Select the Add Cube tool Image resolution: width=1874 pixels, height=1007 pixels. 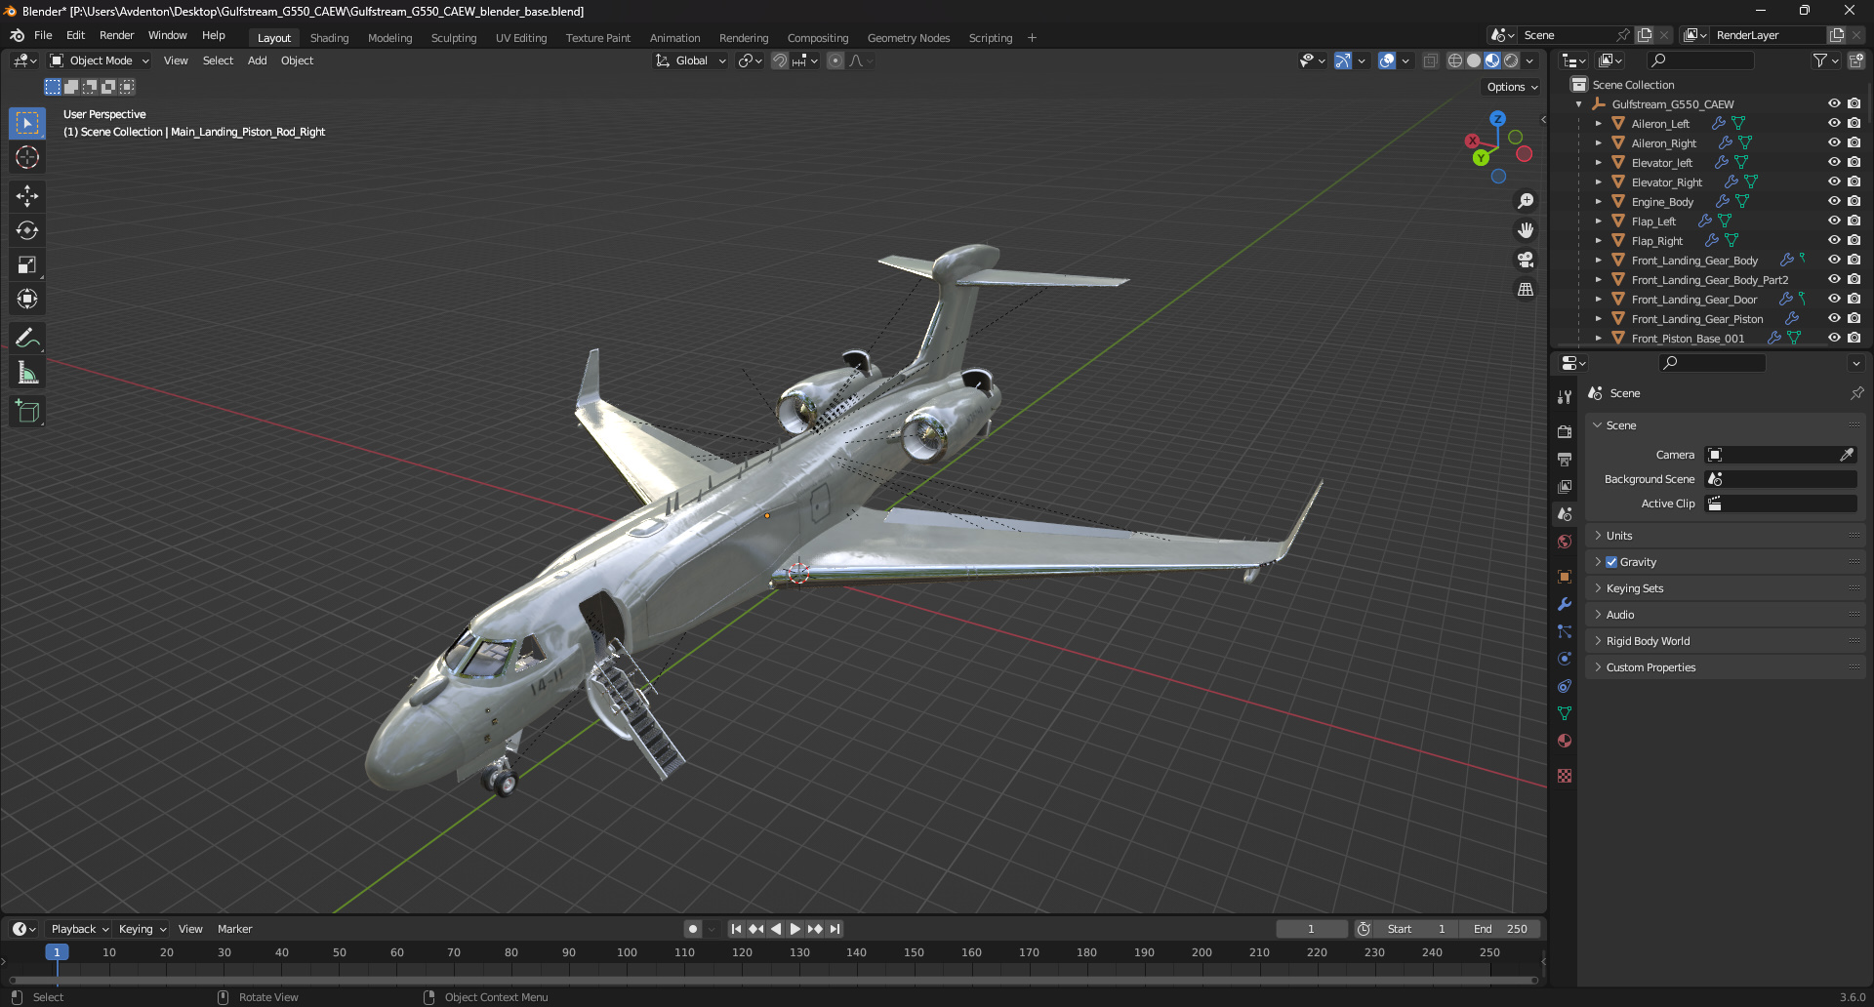click(x=27, y=412)
